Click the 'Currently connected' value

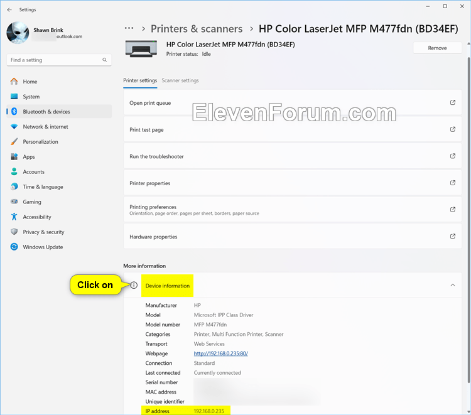click(217, 373)
